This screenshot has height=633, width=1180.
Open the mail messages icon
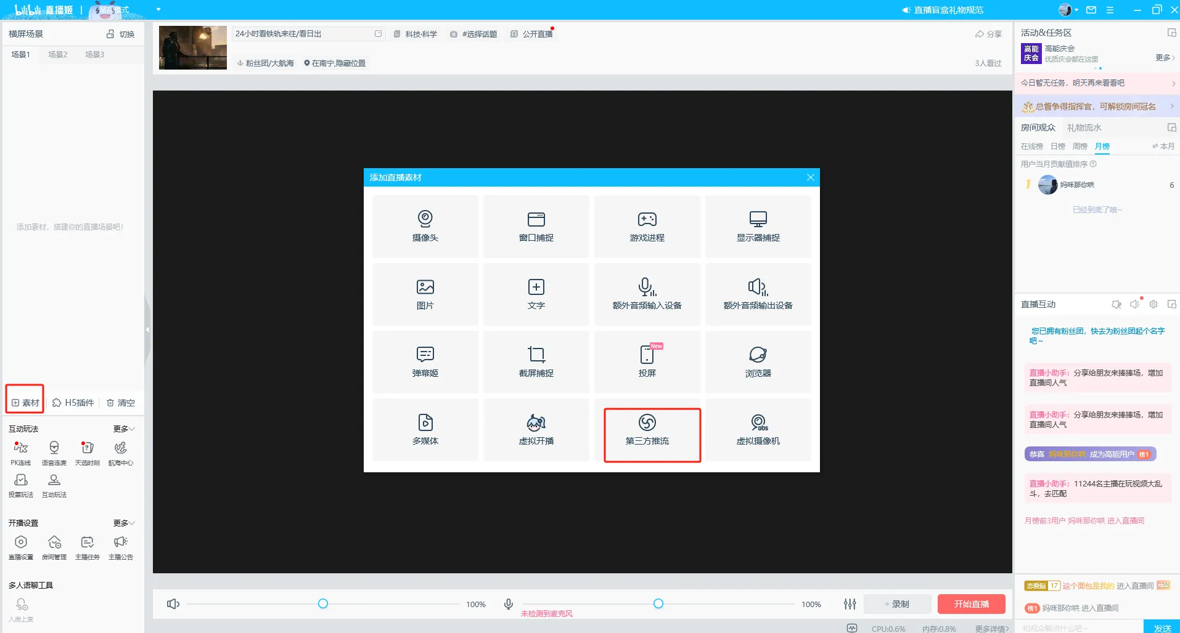click(1091, 10)
